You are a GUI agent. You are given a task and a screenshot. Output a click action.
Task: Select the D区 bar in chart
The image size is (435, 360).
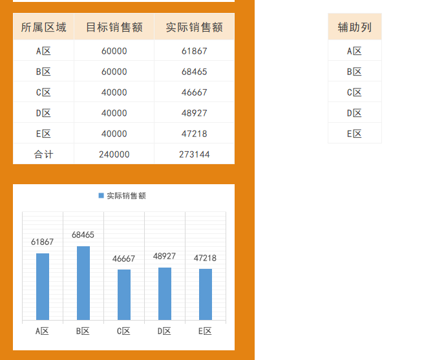(x=165, y=293)
